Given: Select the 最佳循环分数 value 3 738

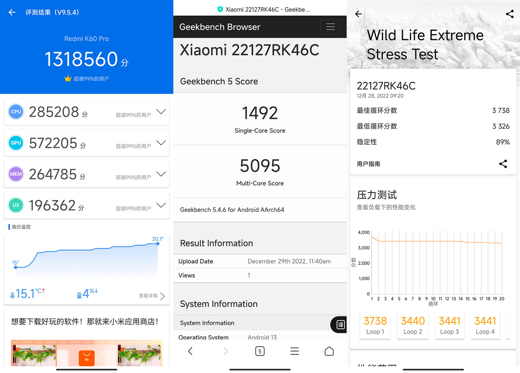Looking at the screenshot, I should [501, 110].
